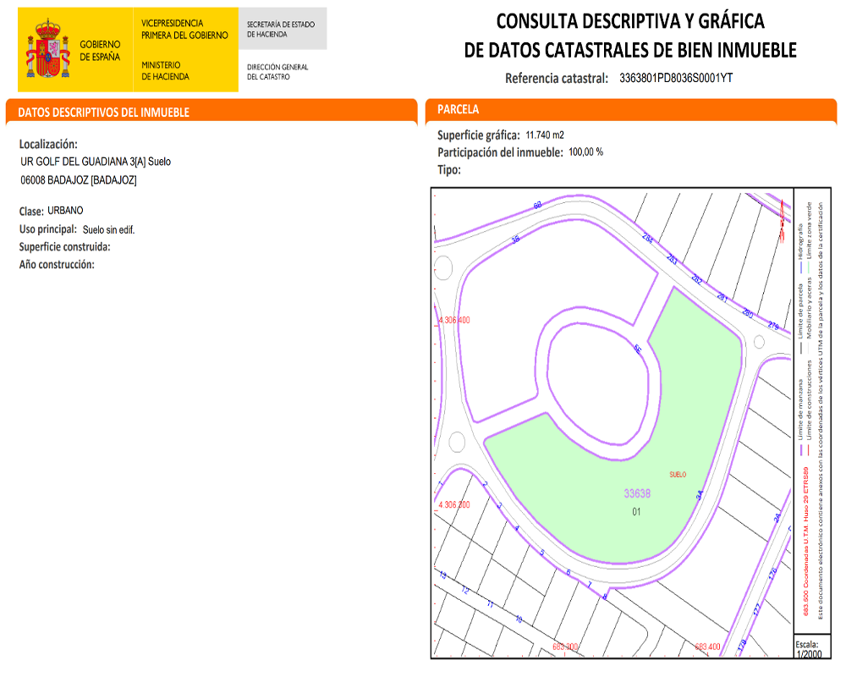The height and width of the screenshot is (677, 846).
Task: Select the Datos Descriptivos del Inmueble header
Action: coord(103,112)
